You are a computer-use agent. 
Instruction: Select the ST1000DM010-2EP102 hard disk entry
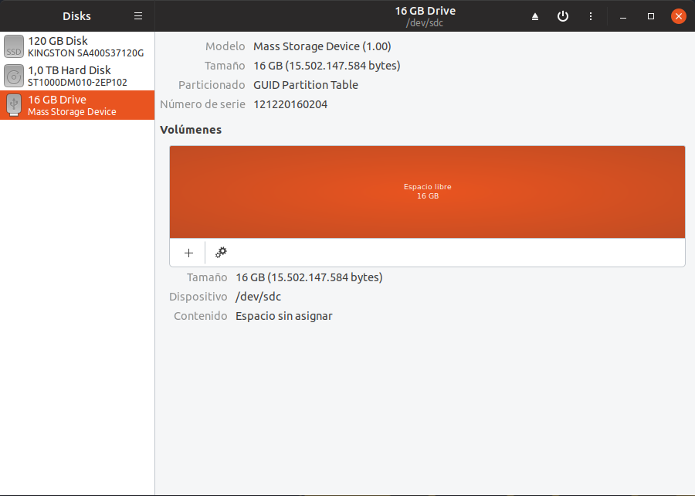point(77,76)
